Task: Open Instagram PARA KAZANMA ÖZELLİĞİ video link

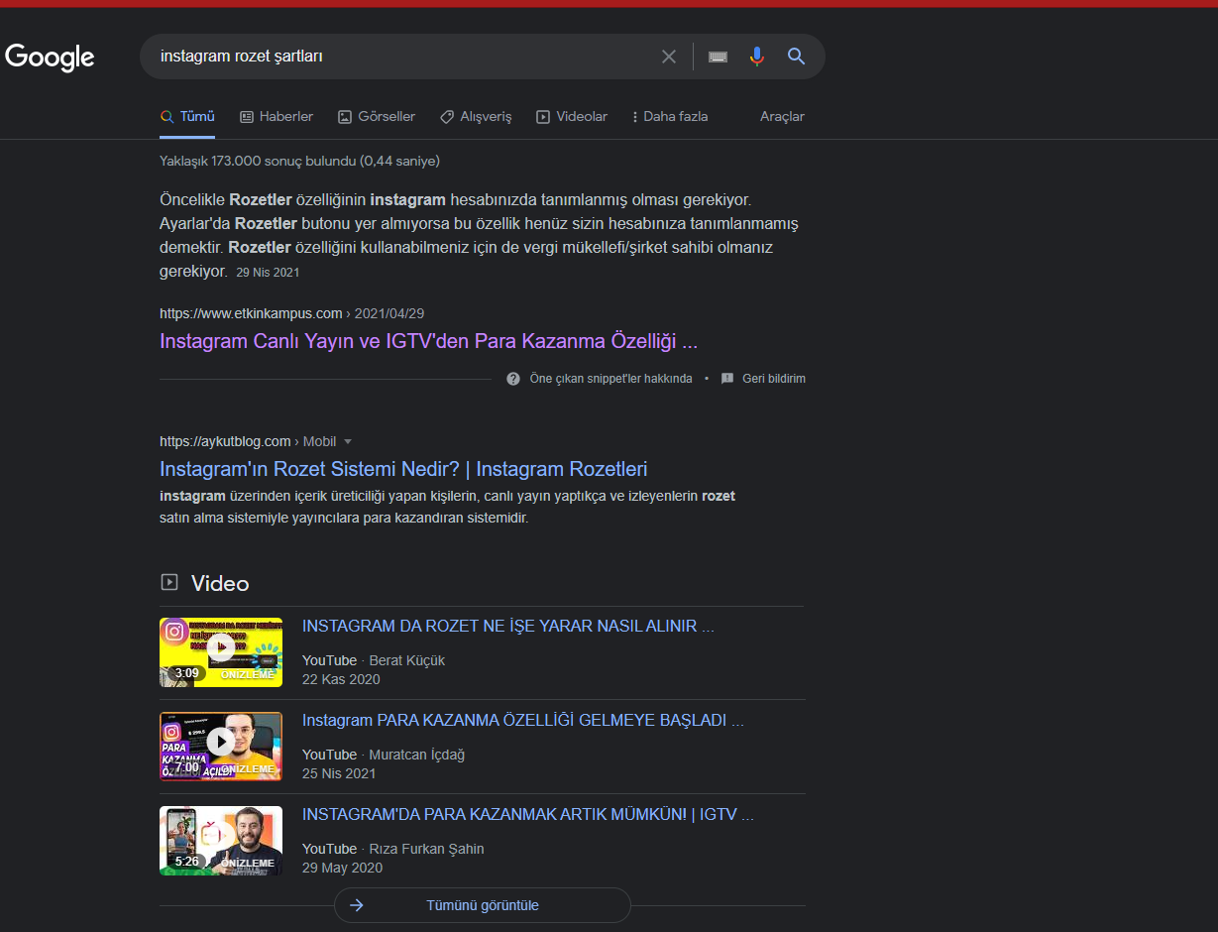Action: tap(523, 720)
